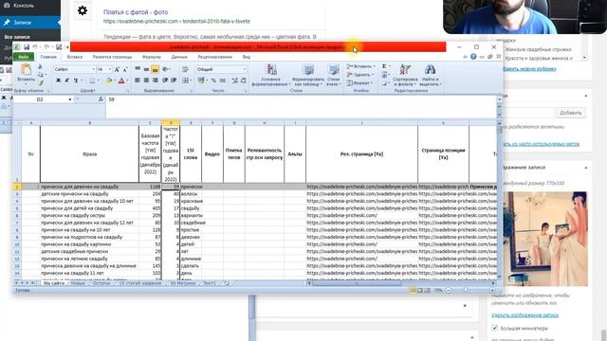Click 'Добавить' tags button in WordPress
The image size is (607, 341).
pyautogui.click(x=570, y=113)
